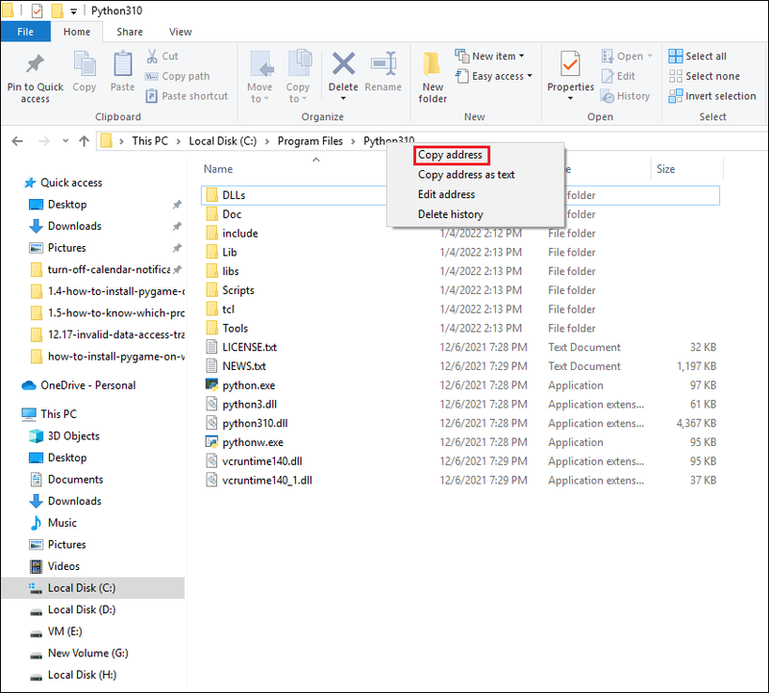
Task: Expand chevron after Program Files breadcrumb
Action: (x=353, y=141)
